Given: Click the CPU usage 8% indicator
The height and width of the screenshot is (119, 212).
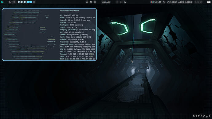Looking at the screenshot, I should coord(169,2).
